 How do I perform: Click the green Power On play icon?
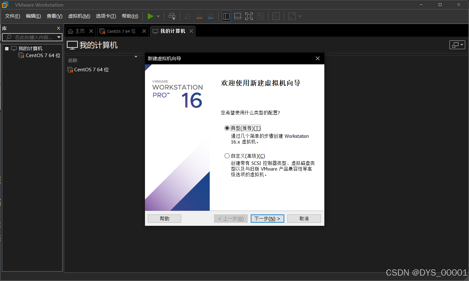point(150,16)
